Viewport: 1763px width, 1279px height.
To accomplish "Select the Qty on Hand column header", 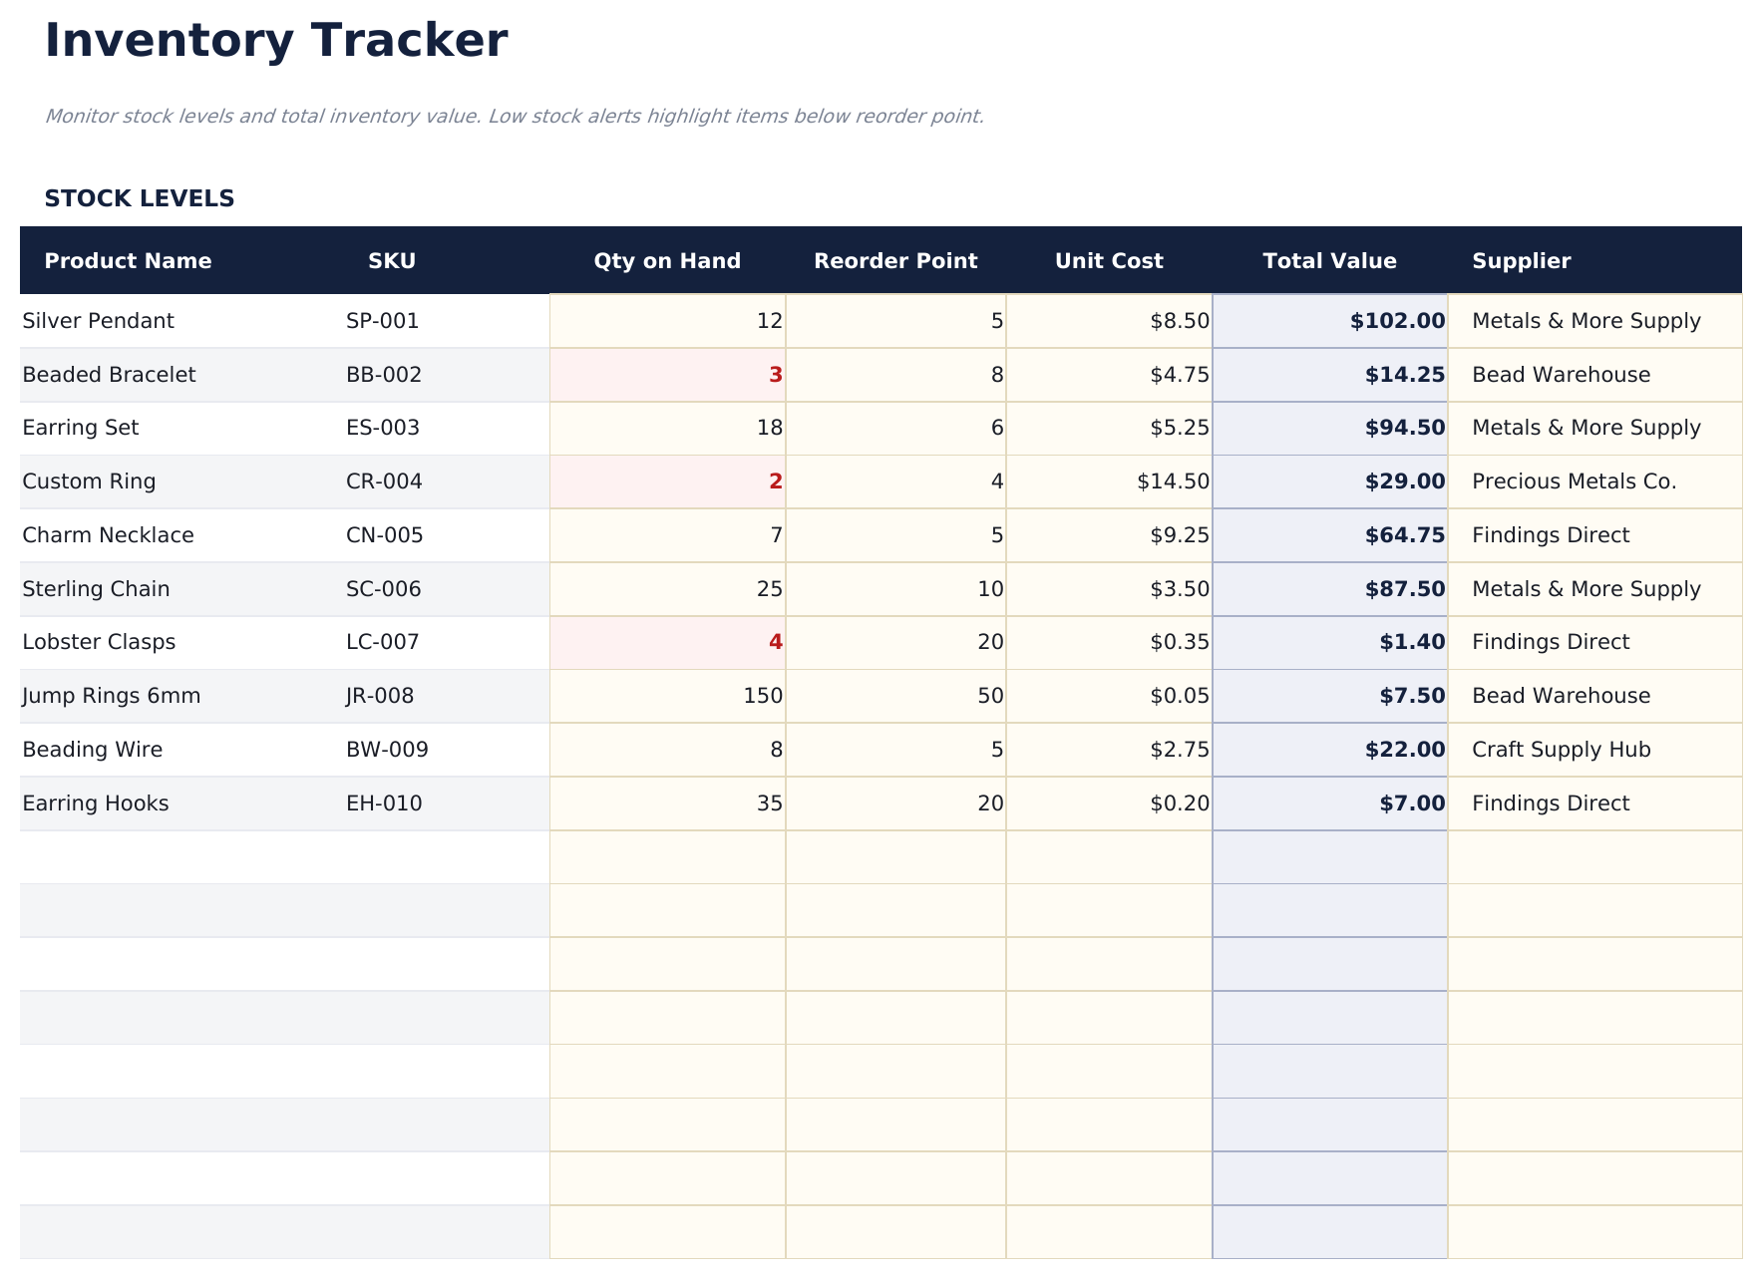I will [x=666, y=260].
